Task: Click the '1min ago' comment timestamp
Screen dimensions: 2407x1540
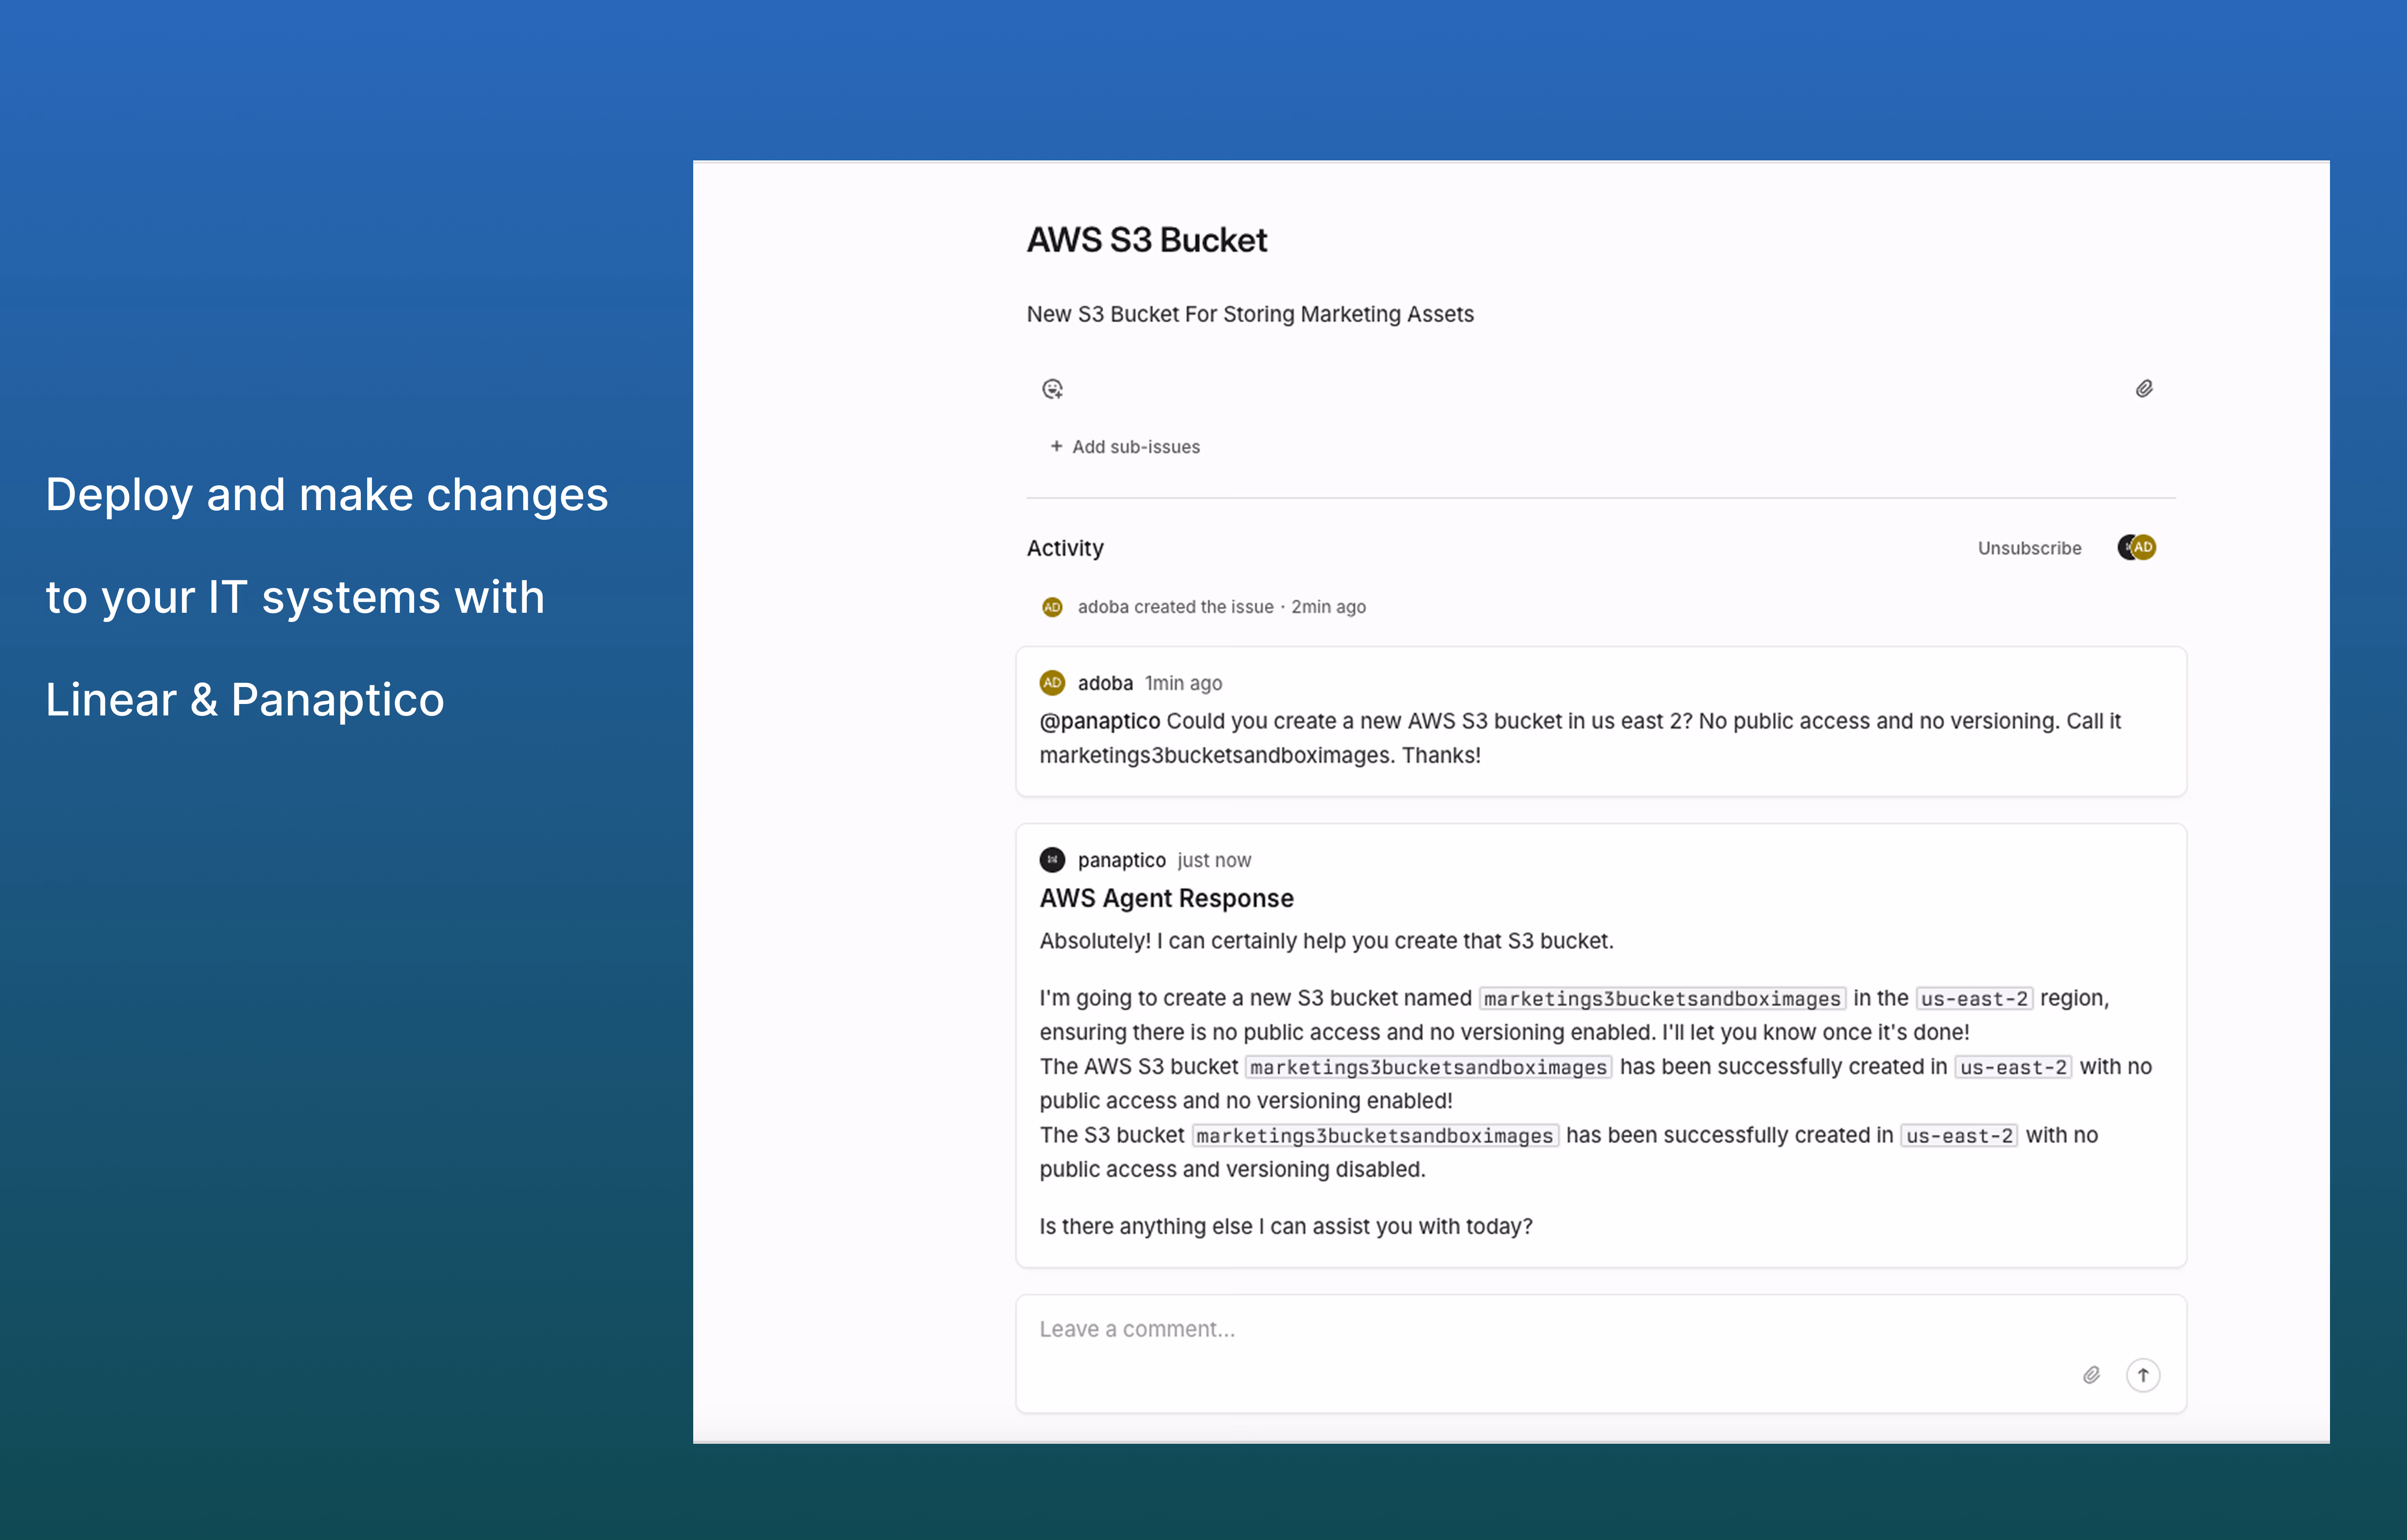Action: [x=1183, y=683]
